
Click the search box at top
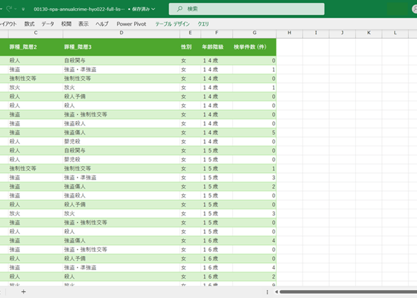[x=246, y=9]
